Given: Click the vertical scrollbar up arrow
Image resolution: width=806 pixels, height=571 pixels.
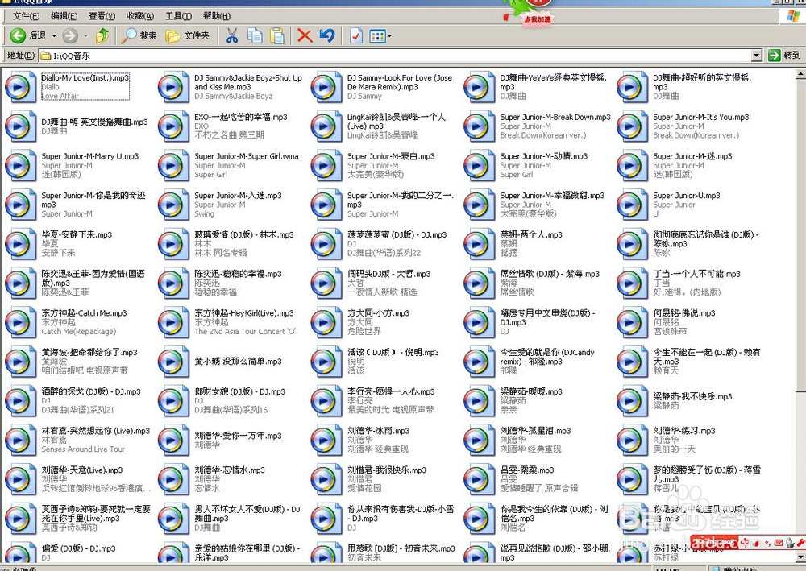Looking at the screenshot, I should point(801,74).
